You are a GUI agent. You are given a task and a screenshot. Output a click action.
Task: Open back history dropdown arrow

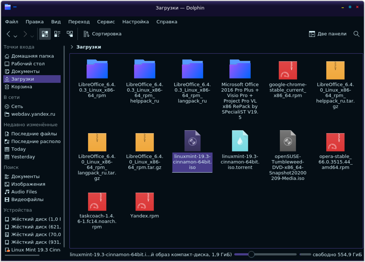(15, 36)
